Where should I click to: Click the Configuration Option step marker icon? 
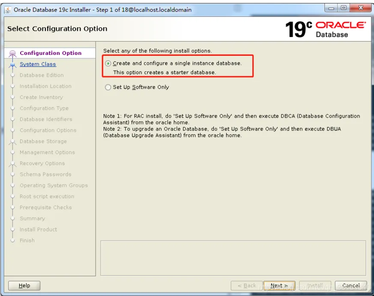click(12, 53)
